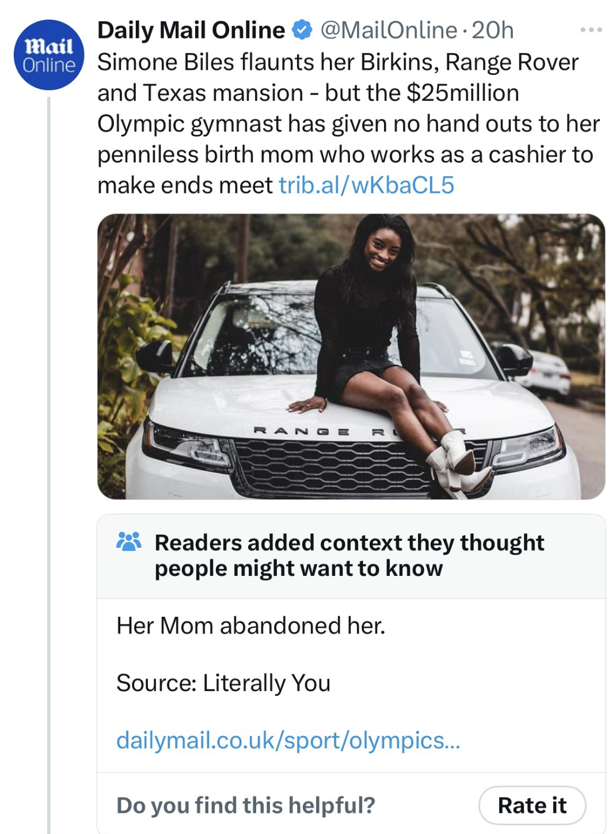Screen dimensions: 616x834
Task: Open Daily Mail Online profile avatar
Action: coord(49,55)
